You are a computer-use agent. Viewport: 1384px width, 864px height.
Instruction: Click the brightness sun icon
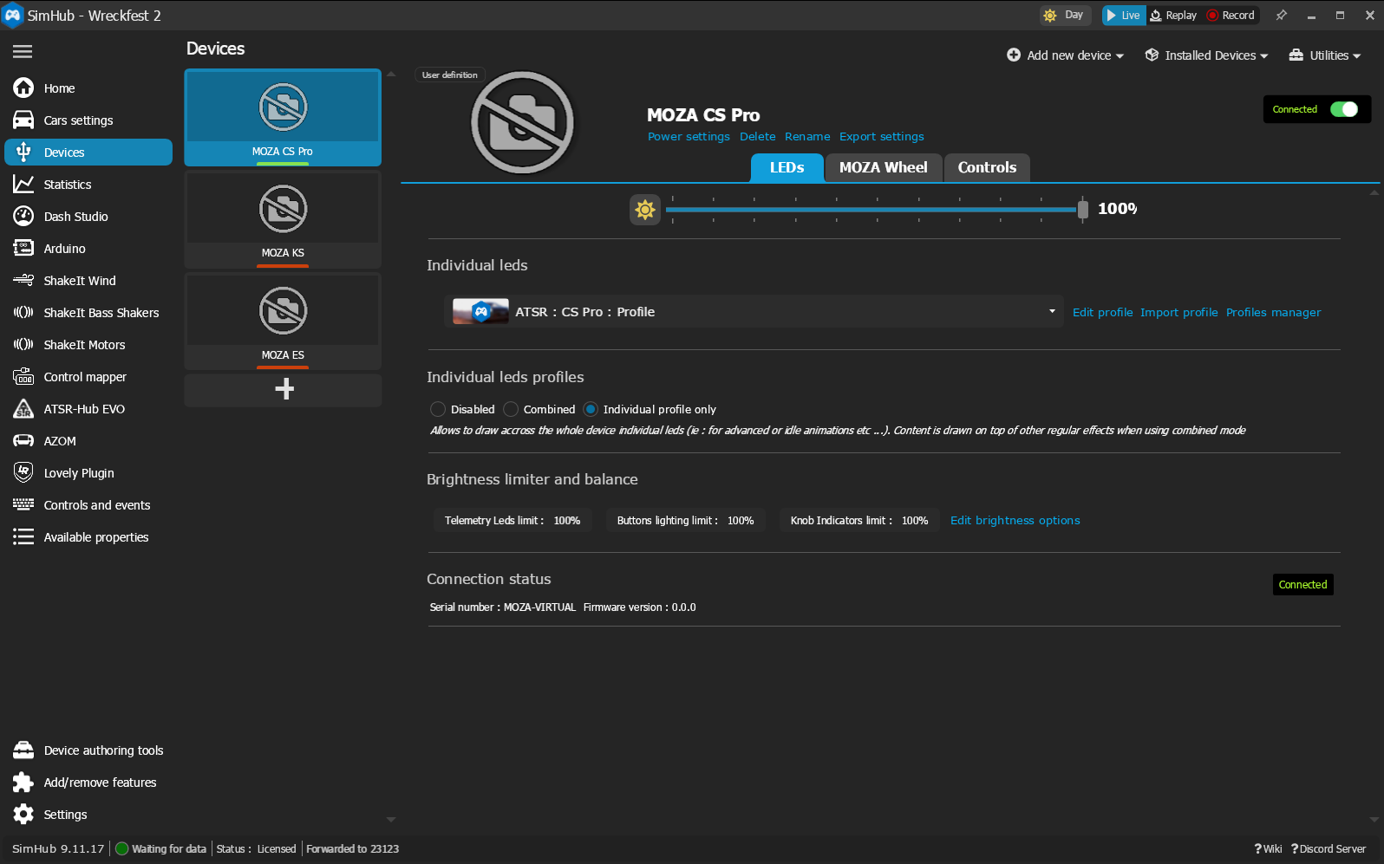click(x=645, y=210)
